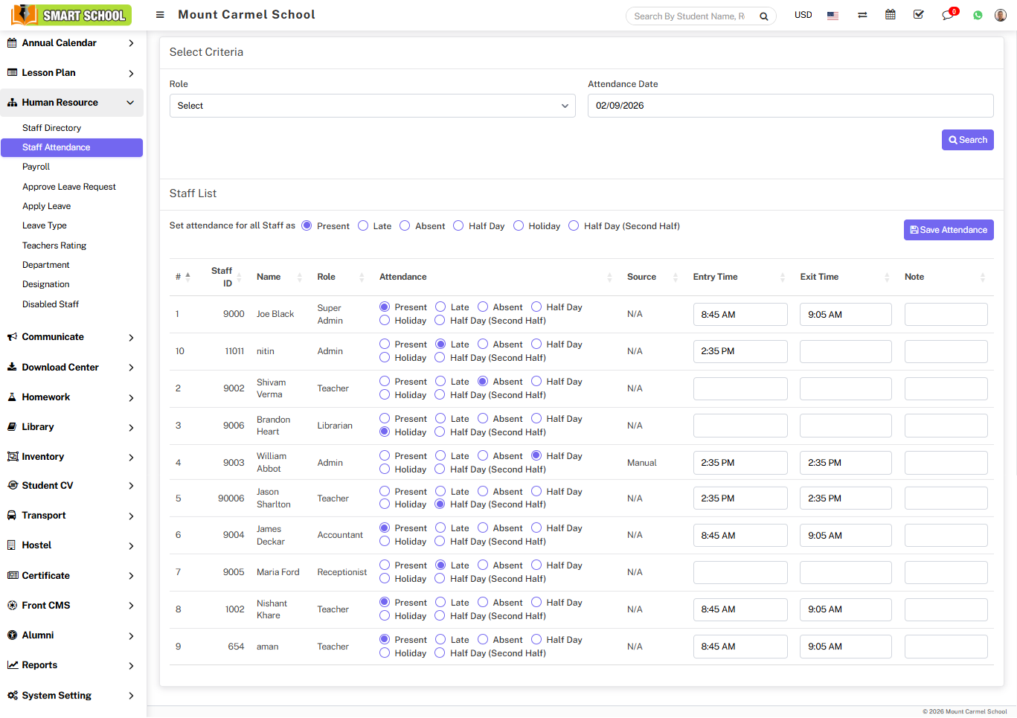Open Payroll from the sidebar
This screenshot has width=1017, height=718.
point(36,167)
